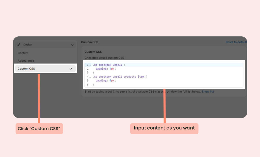Screen dimensions: 260x157
Task: Click the "Input content as you want" callout
Action: (164, 128)
